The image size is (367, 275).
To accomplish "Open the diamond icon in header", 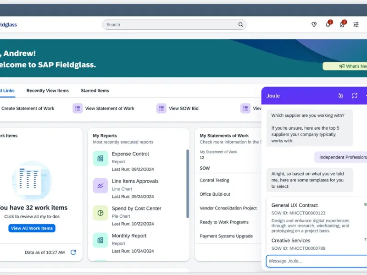I will (314, 25).
